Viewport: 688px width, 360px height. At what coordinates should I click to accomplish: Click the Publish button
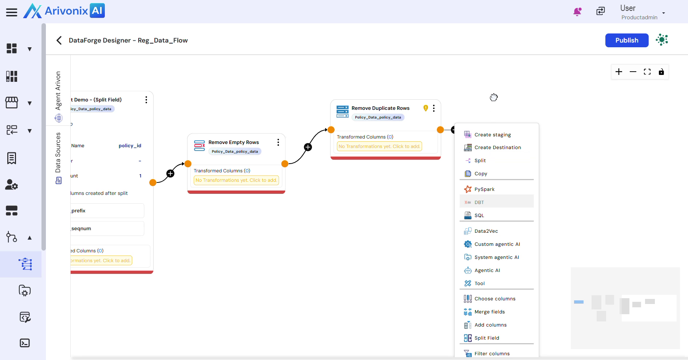tap(626, 40)
